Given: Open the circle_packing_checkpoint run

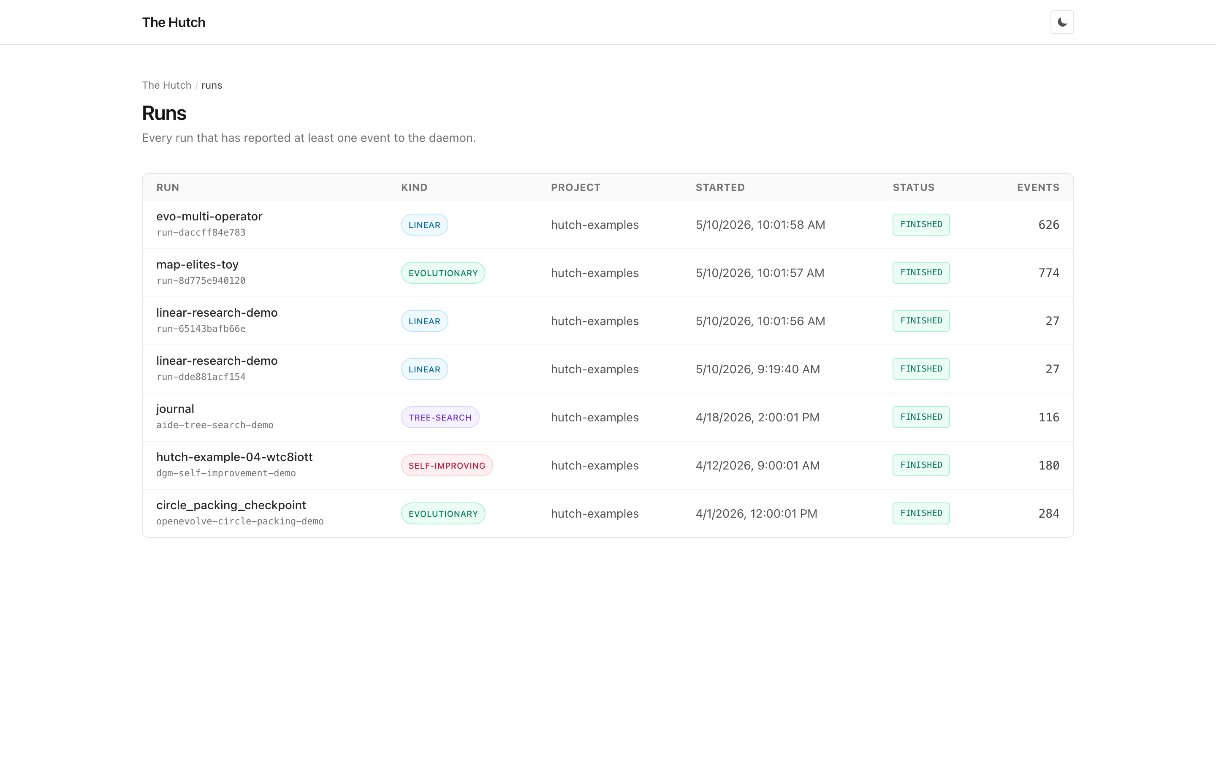Looking at the screenshot, I should 231,505.
